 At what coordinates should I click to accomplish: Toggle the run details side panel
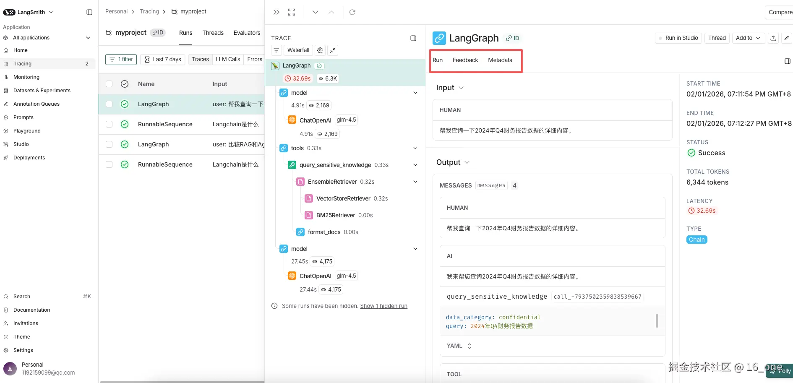(x=788, y=61)
